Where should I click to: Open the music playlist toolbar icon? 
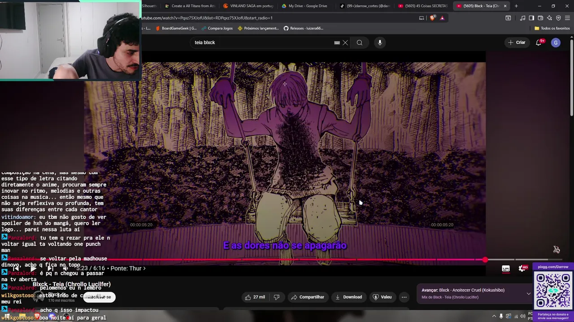point(522,18)
